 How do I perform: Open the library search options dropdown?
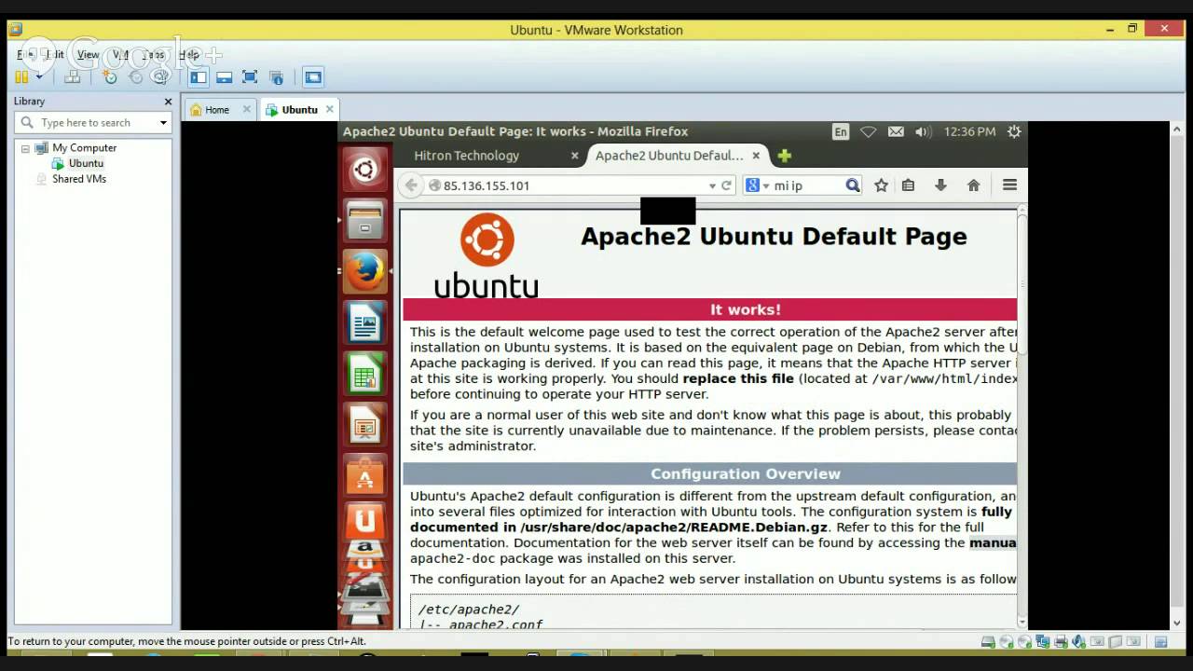(x=163, y=123)
